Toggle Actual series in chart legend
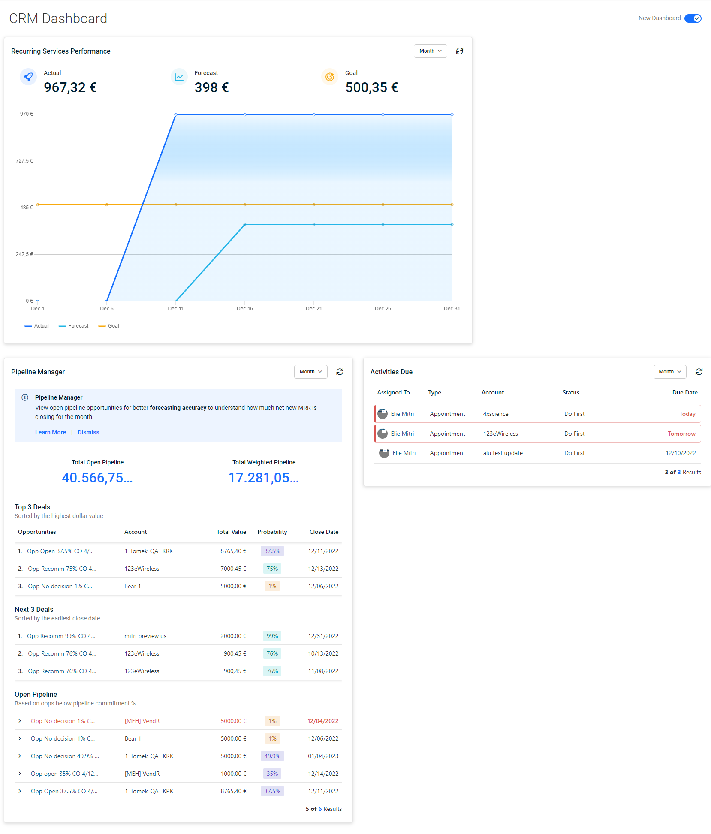Screen dimensions: 711x834 point(37,326)
